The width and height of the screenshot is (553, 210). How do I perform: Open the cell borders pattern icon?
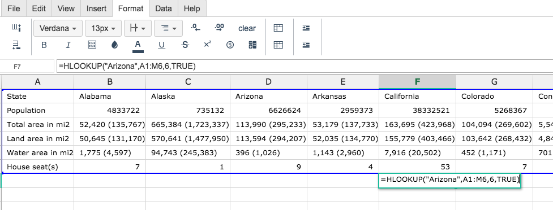(x=92, y=45)
